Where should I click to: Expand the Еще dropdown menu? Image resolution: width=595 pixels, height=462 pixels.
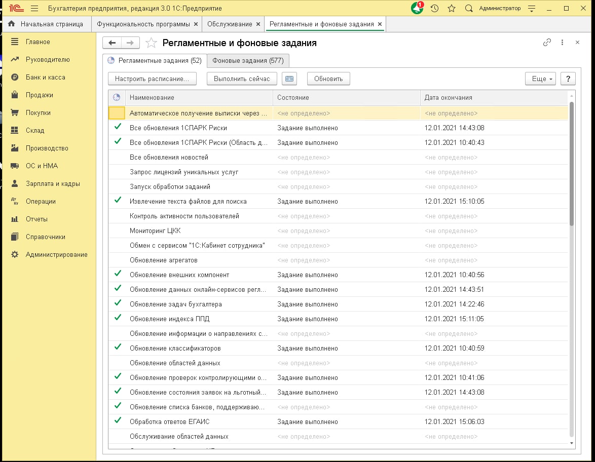pyautogui.click(x=540, y=79)
